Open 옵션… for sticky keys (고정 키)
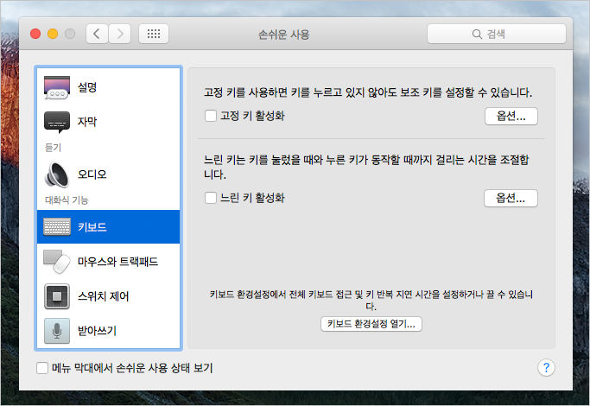This screenshot has width=590, height=406. point(511,116)
